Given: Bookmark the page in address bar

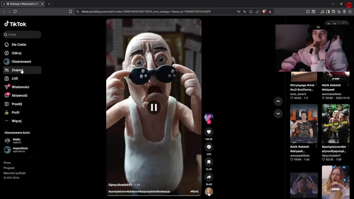Looking at the screenshot, I should coord(70,12).
